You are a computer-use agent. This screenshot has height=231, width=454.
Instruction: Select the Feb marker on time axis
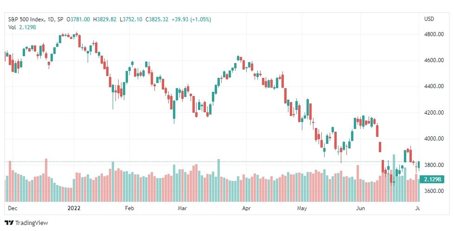tap(129, 209)
